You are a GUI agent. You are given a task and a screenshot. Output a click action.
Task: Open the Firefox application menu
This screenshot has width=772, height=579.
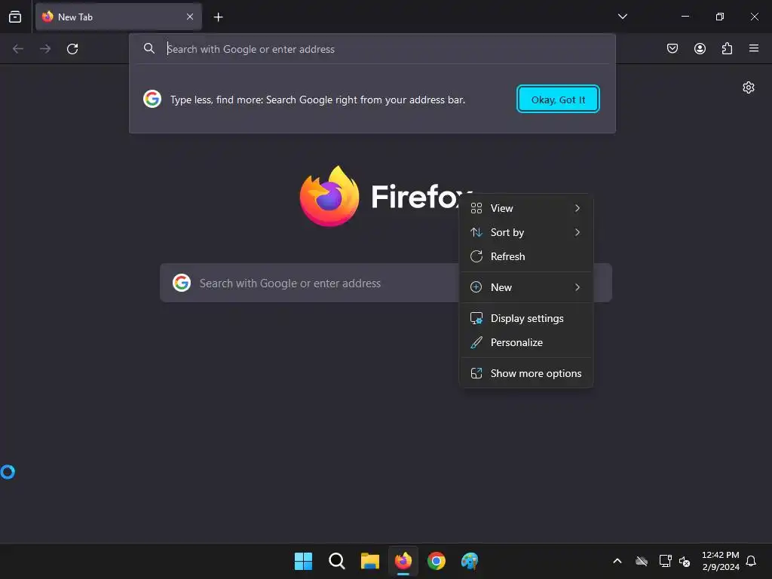coord(754,48)
